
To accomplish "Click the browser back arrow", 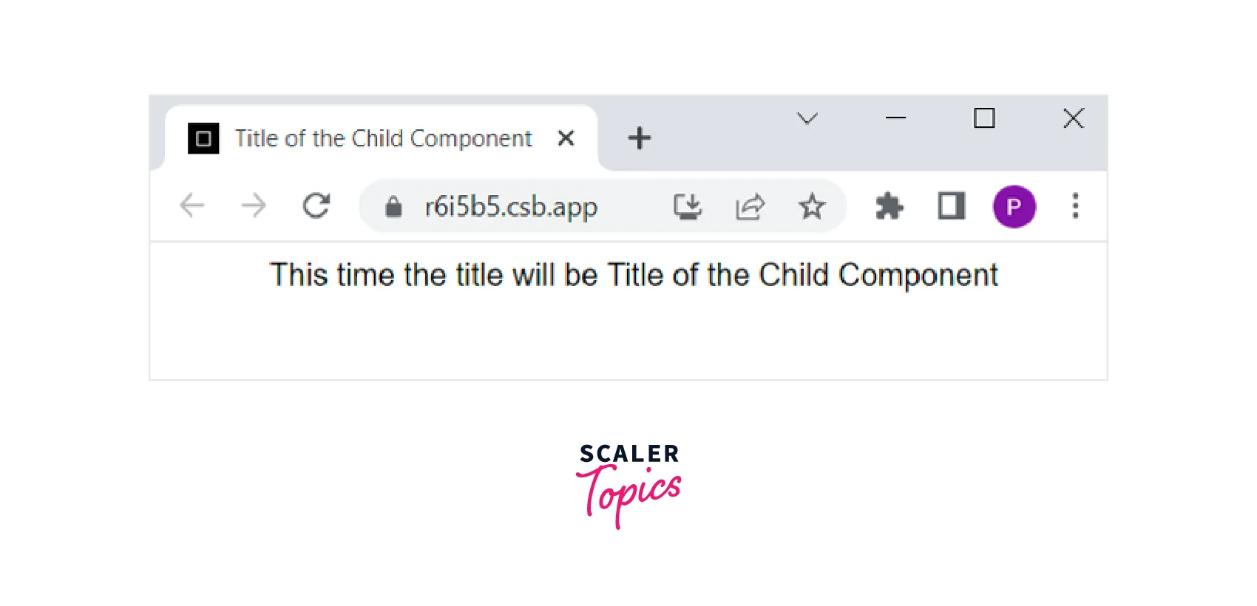I will click(192, 205).
